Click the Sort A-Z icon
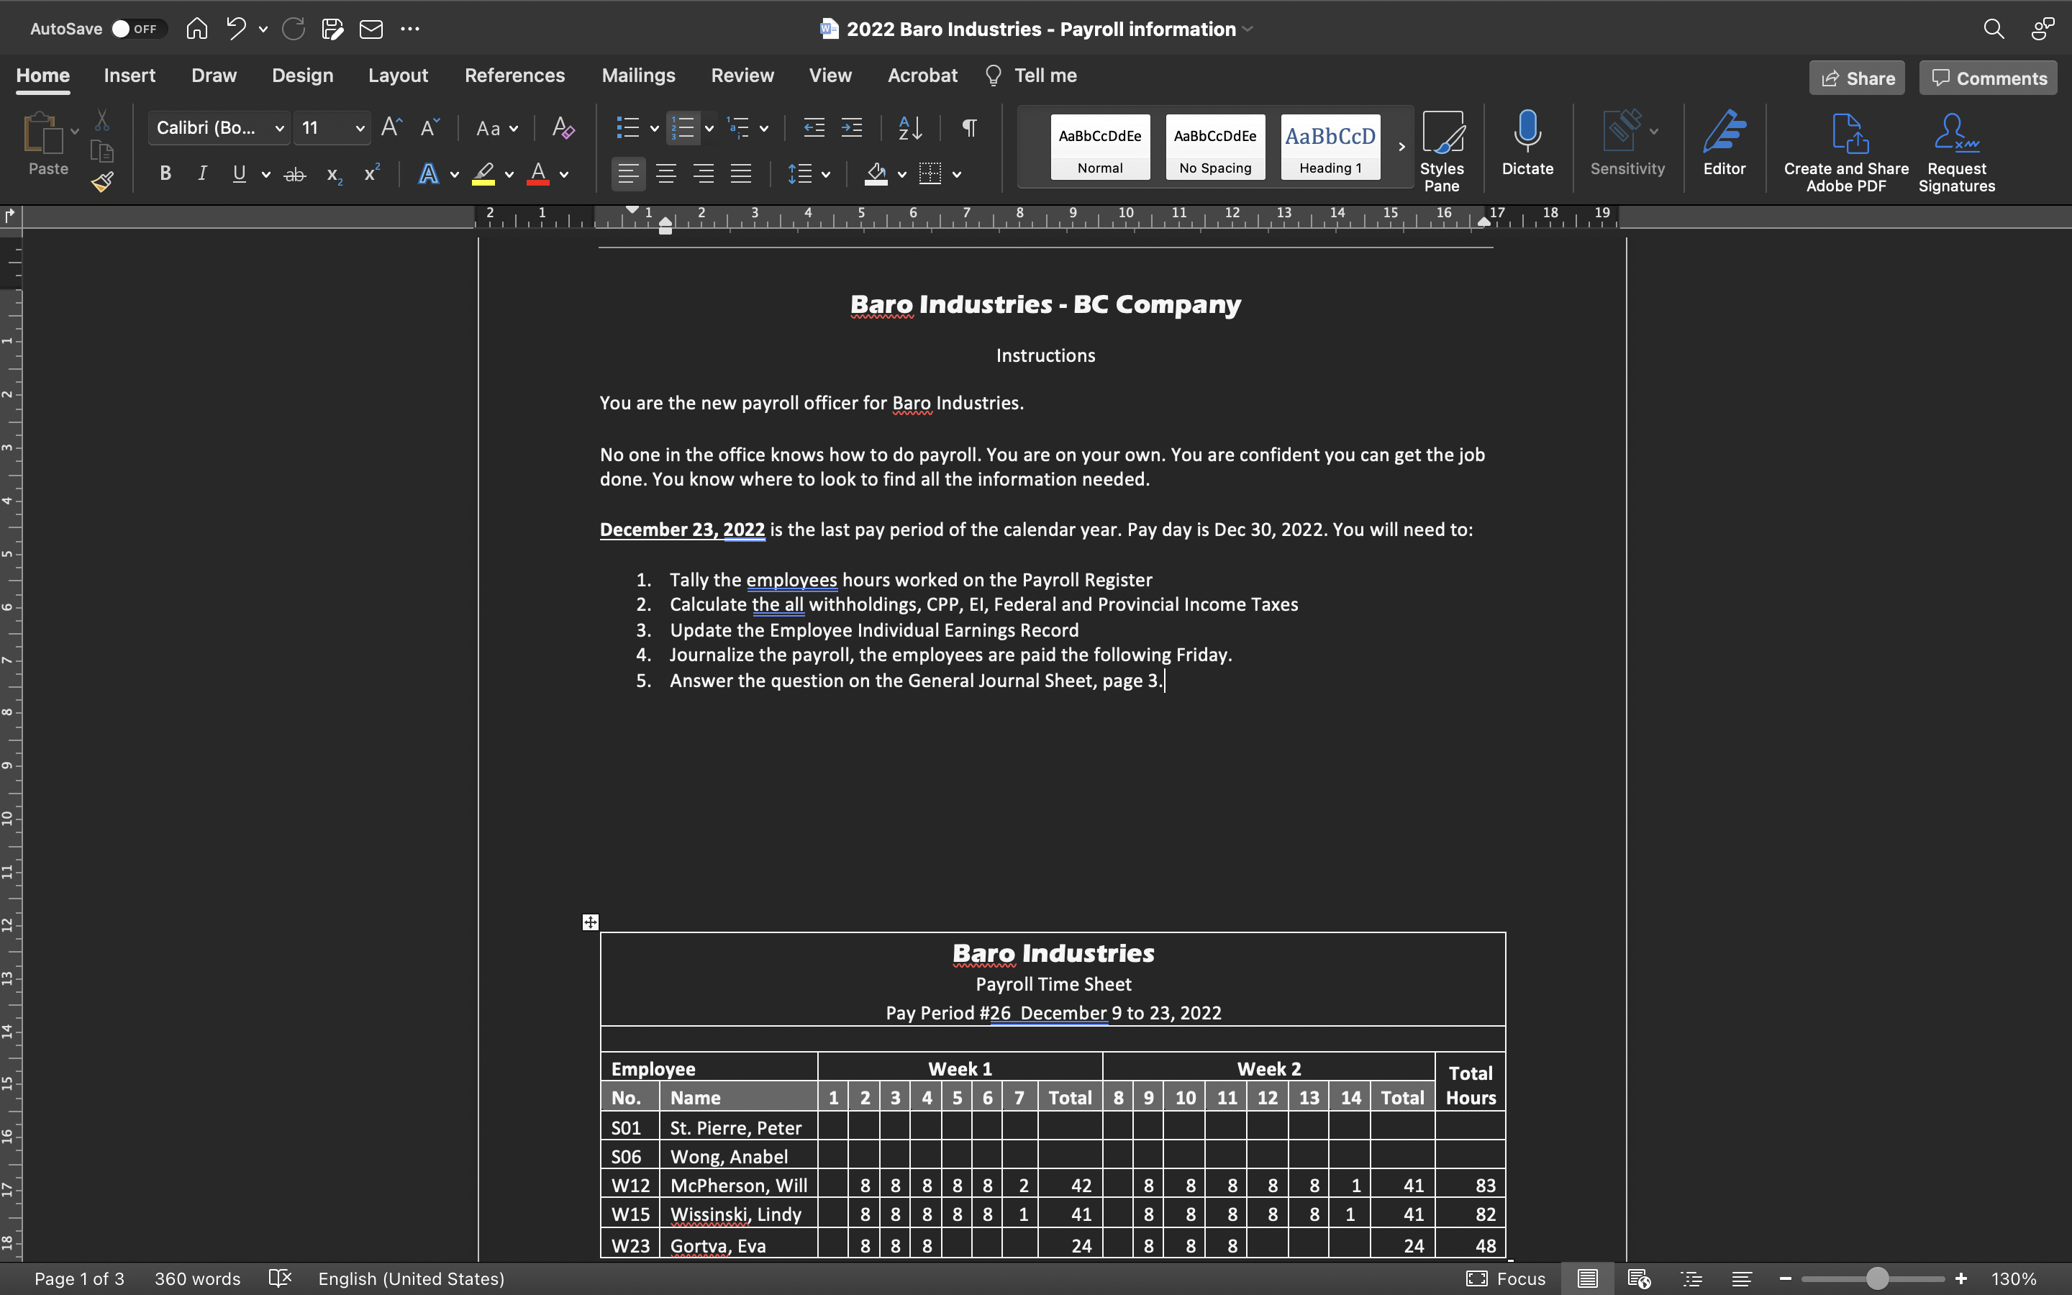This screenshot has height=1295, width=2072. click(x=909, y=129)
